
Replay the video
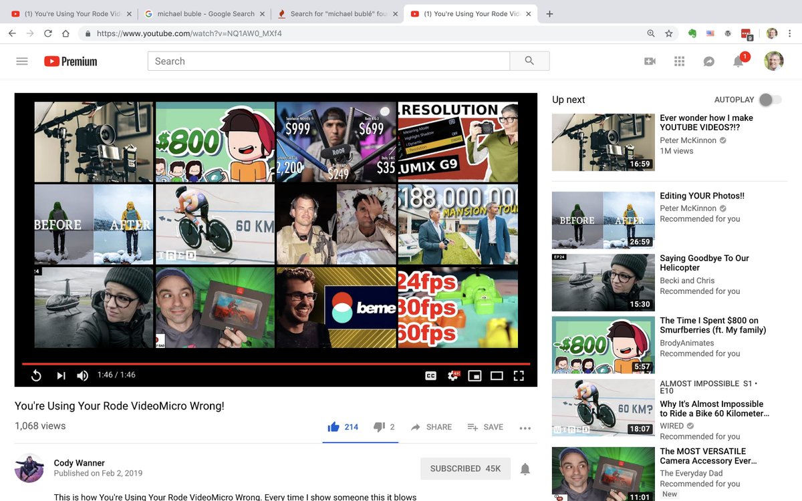(37, 375)
